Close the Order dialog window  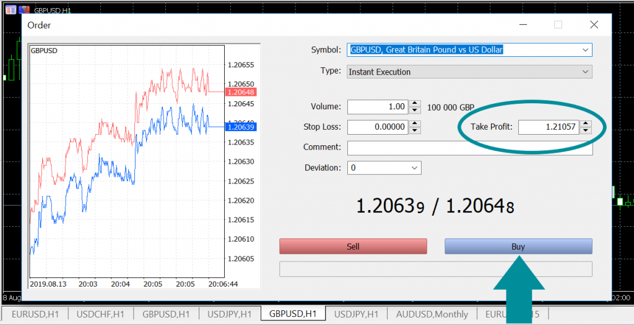594,25
